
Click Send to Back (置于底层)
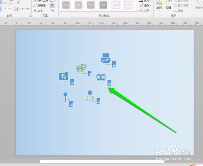click(x=181, y=5)
